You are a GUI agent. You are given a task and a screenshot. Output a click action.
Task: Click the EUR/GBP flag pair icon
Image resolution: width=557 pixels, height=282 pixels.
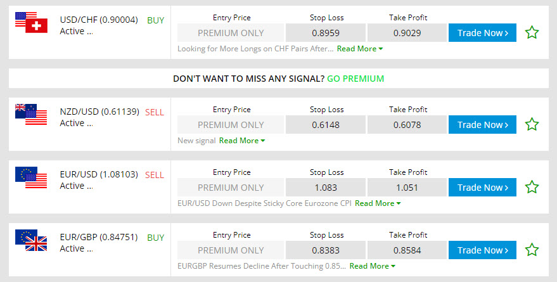click(x=31, y=240)
